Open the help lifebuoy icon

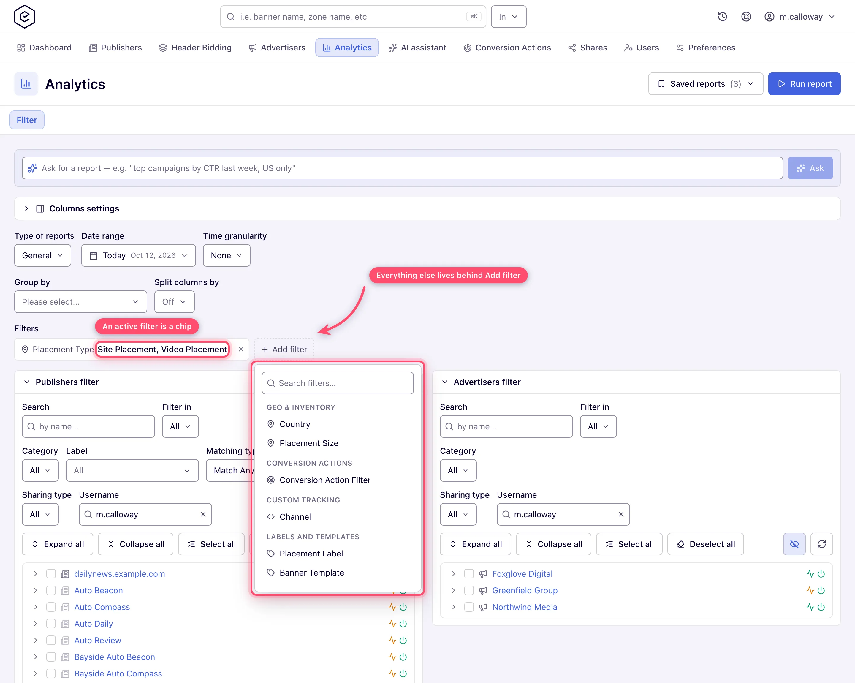pos(746,17)
